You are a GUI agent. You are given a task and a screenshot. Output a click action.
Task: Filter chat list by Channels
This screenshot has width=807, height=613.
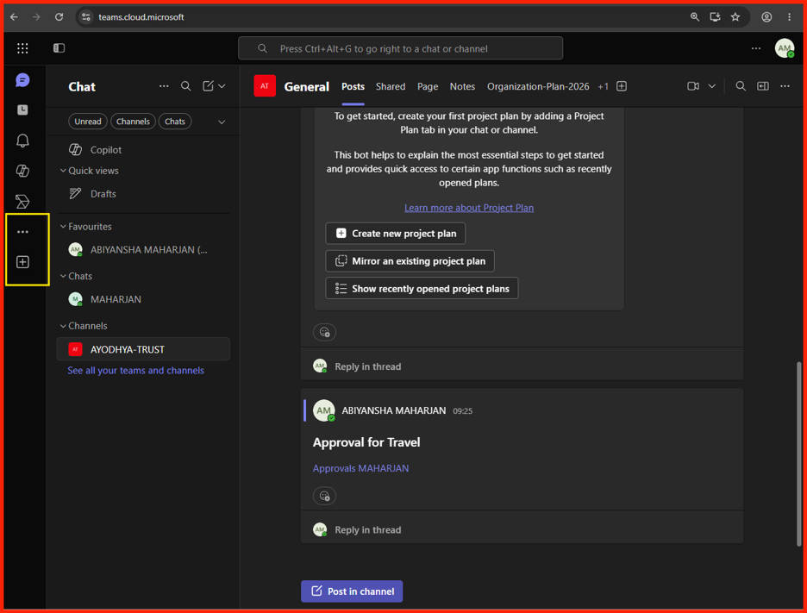click(133, 122)
